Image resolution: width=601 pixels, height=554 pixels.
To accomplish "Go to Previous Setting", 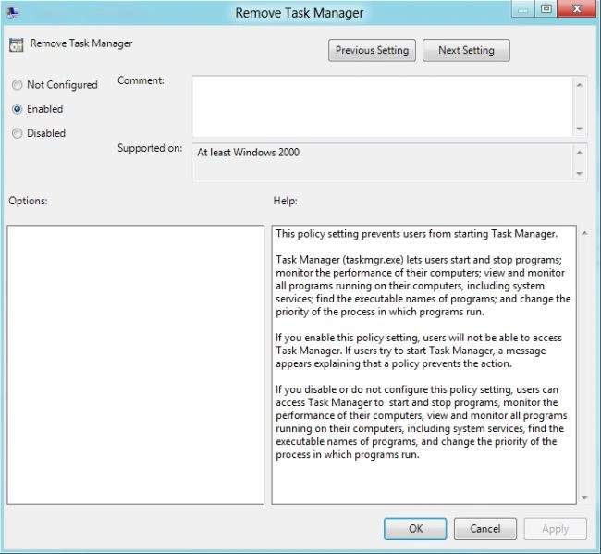I will (x=372, y=50).
